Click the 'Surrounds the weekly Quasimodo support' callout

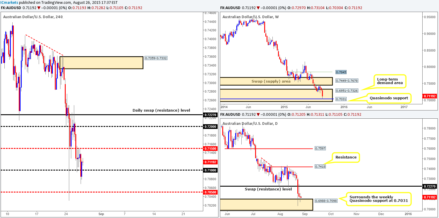[x=379, y=200]
